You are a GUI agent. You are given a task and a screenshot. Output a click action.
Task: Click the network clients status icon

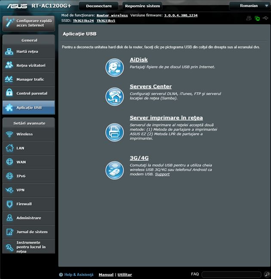[249, 19]
